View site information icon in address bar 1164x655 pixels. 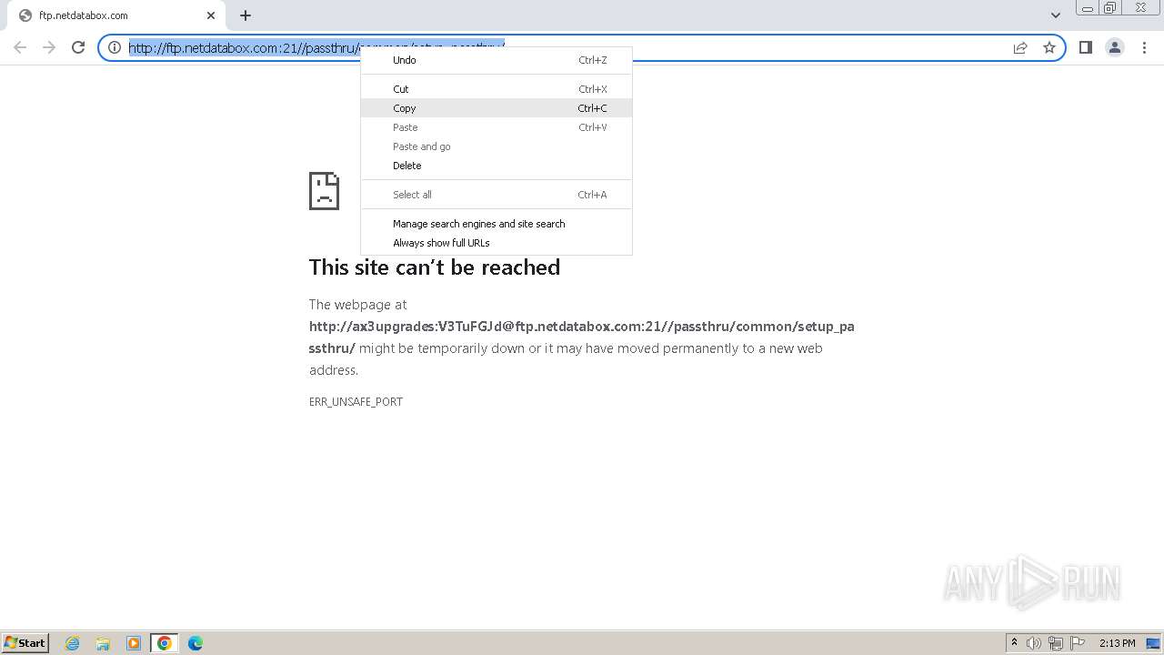pyautogui.click(x=115, y=47)
